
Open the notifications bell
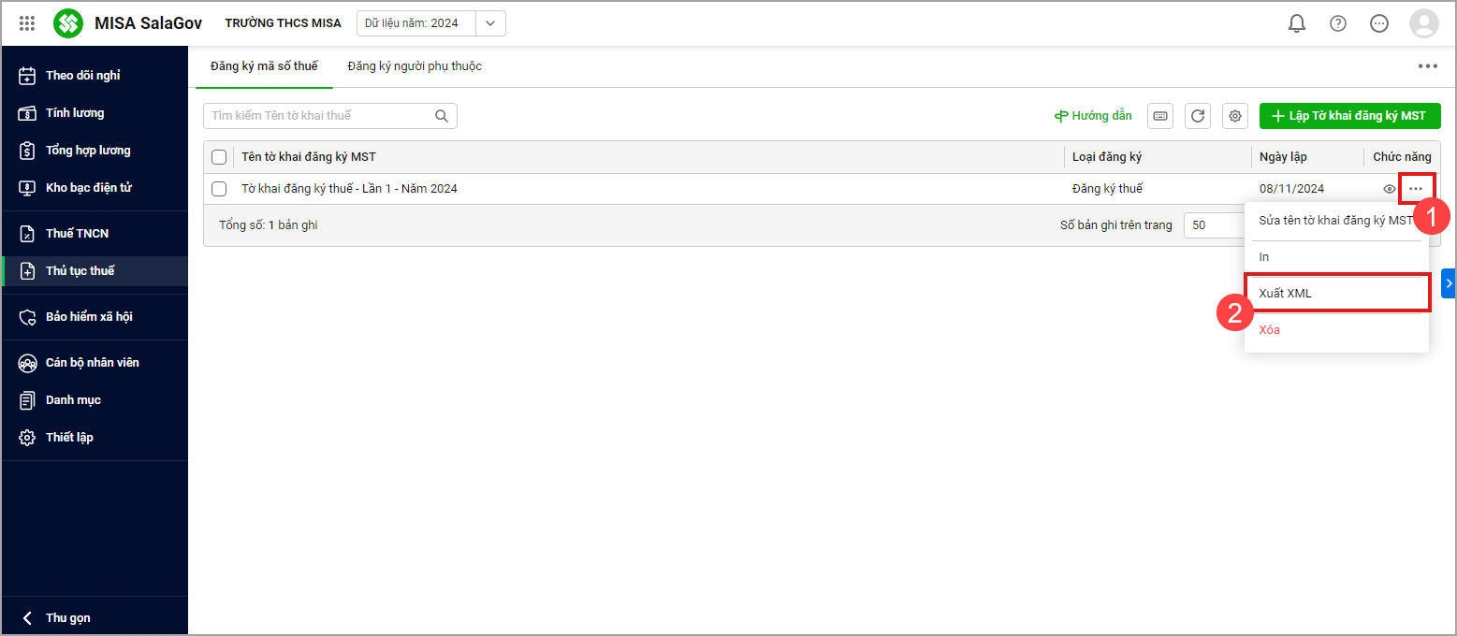(x=1297, y=23)
